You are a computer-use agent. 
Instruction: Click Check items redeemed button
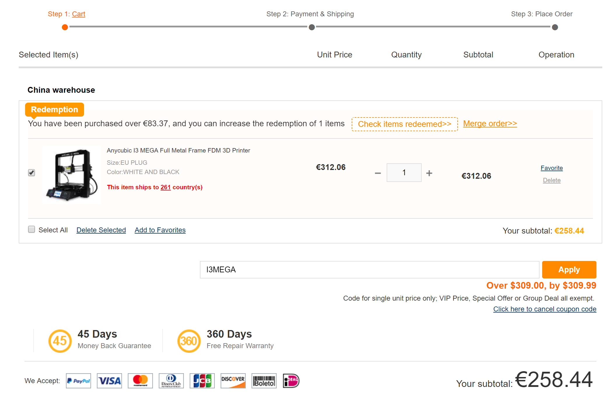coord(404,124)
